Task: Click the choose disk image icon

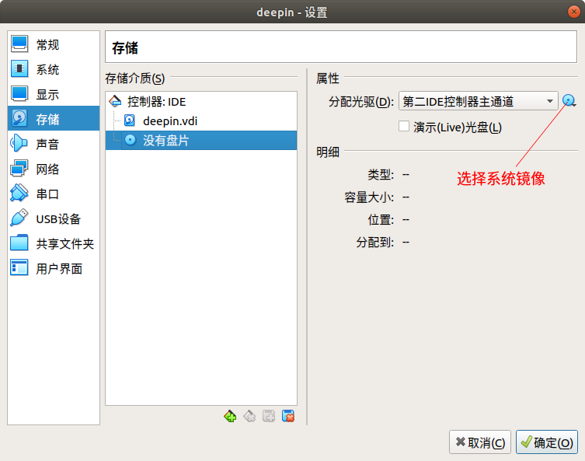Action: 569,101
